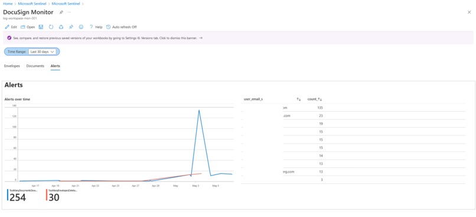The image size is (476, 217).
Task: Click the May 3 x-axis label
Action: point(195,185)
